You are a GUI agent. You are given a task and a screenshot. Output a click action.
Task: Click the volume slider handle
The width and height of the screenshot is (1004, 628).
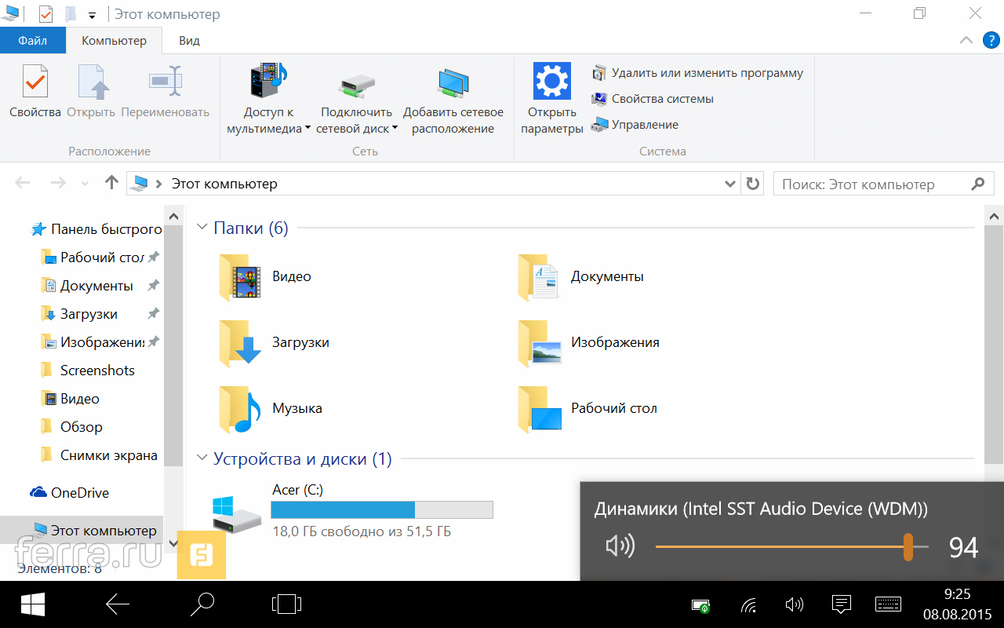click(908, 546)
